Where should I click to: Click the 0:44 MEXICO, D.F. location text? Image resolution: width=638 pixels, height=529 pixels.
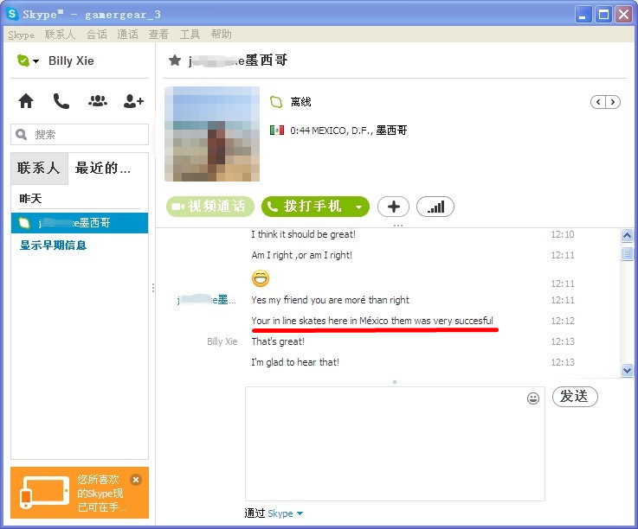[x=349, y=131]
